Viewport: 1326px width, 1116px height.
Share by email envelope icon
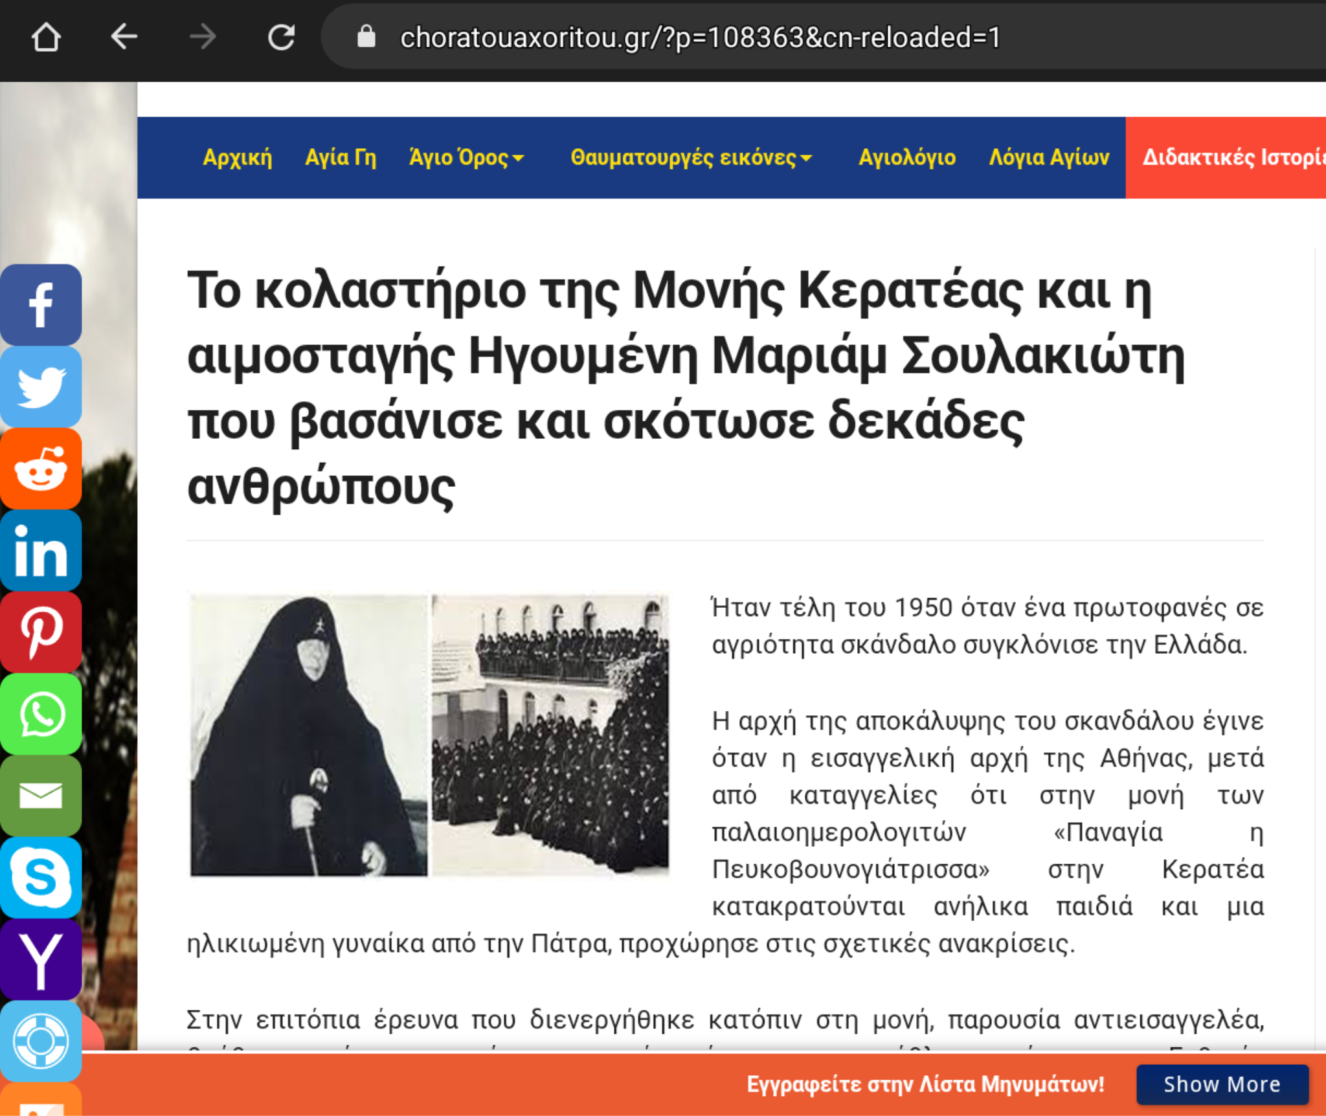41,796
